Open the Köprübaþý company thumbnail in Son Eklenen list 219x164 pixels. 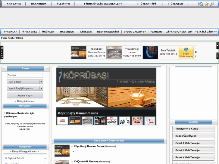point(62,150)
